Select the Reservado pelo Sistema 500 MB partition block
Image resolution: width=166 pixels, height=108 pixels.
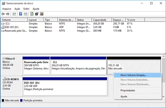click(36, 66)
